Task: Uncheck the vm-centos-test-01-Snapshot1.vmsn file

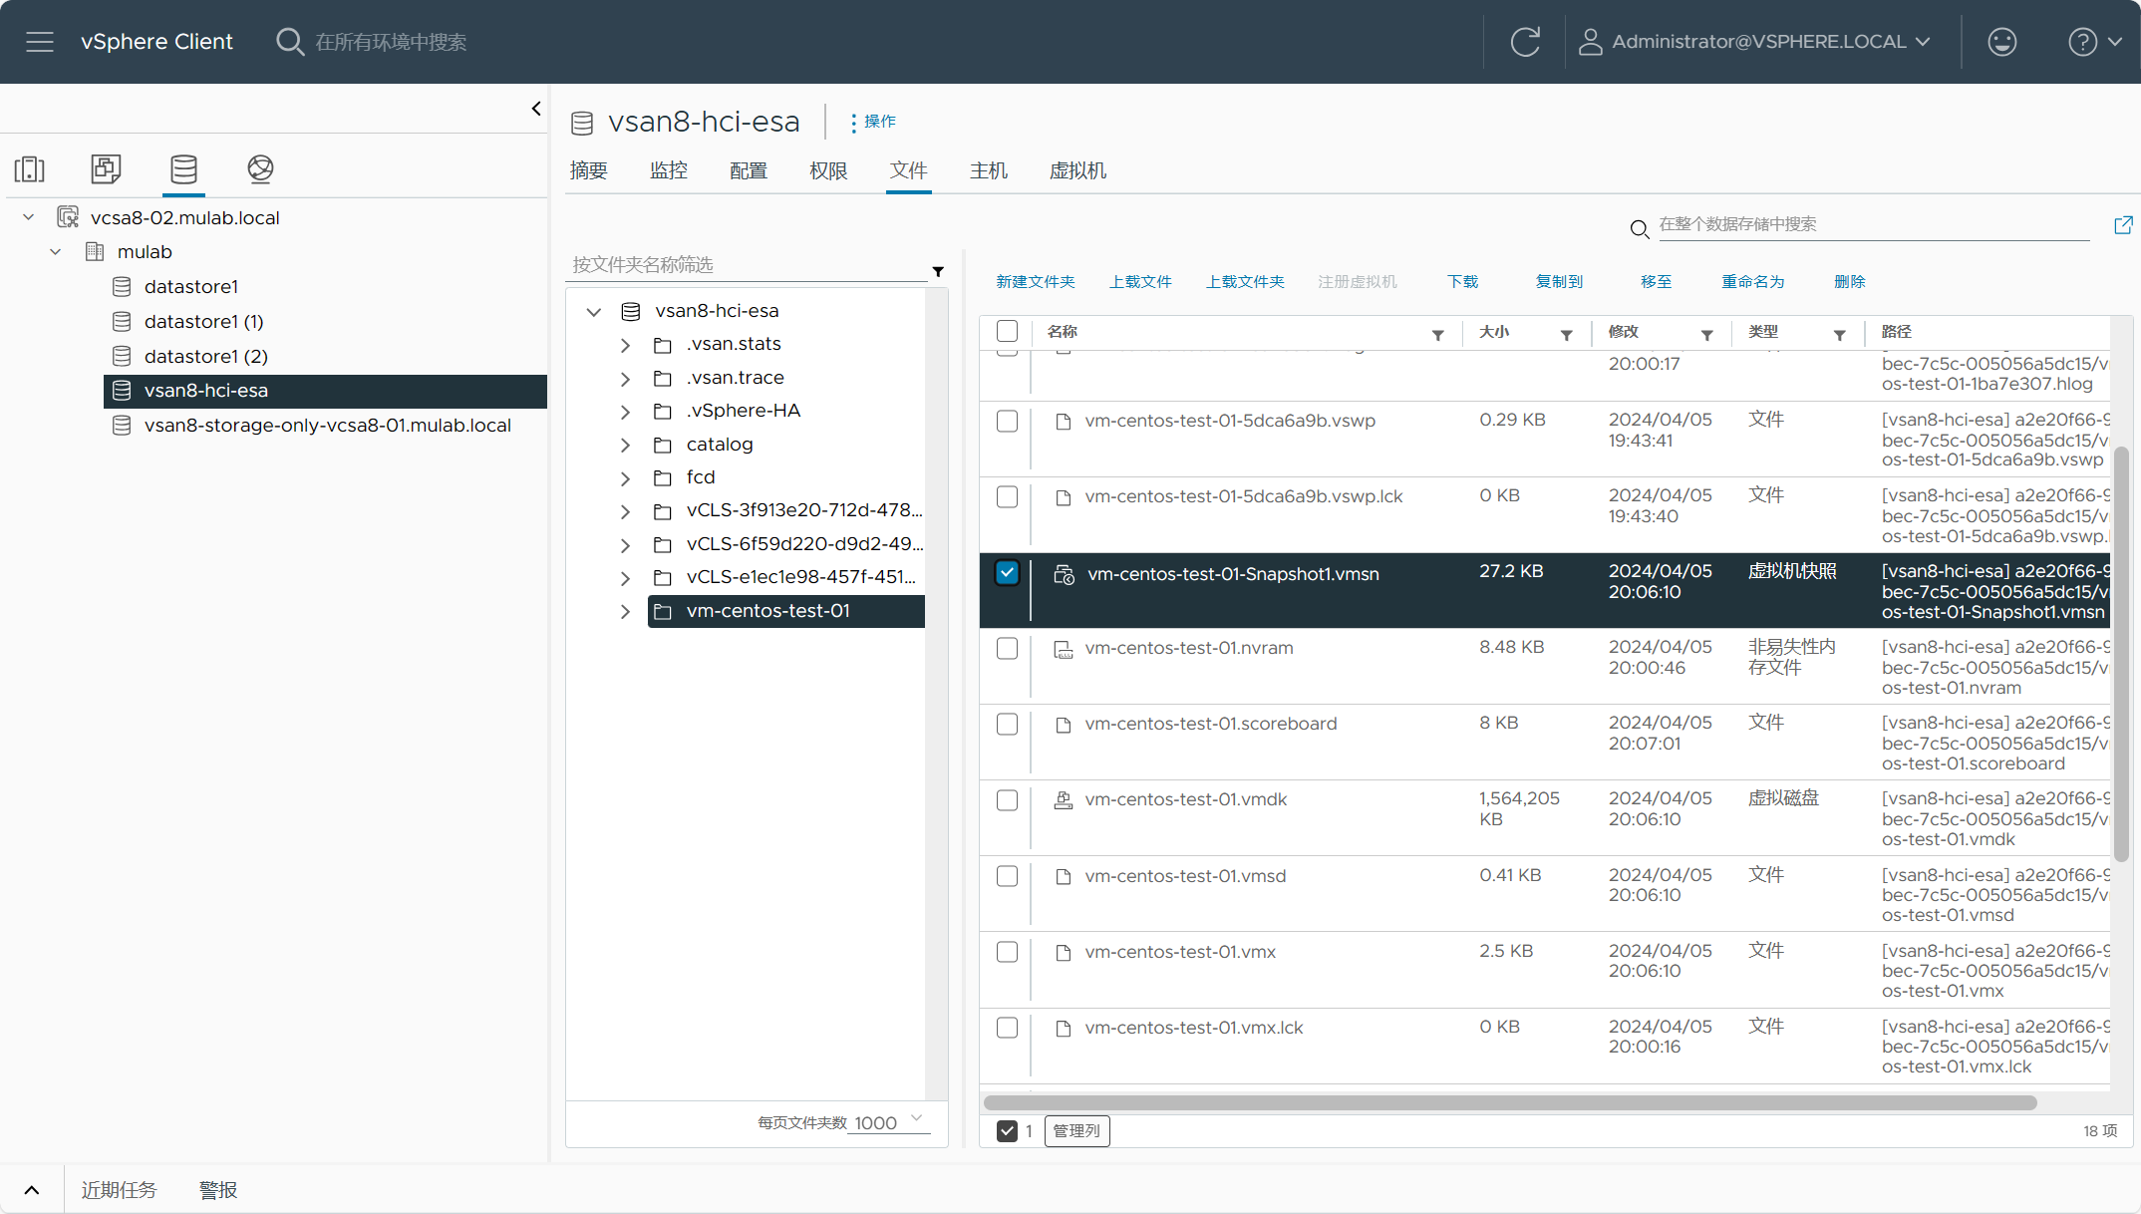Action: [x=1007, y=573]
